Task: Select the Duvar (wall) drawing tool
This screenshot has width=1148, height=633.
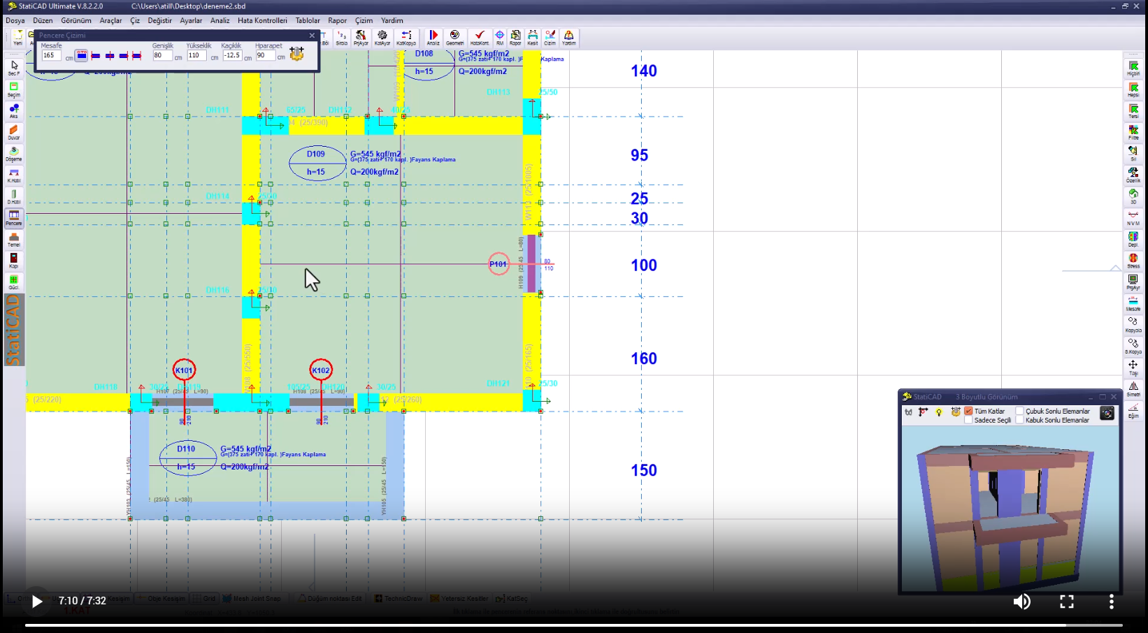Action: click(x=13, y=131)
